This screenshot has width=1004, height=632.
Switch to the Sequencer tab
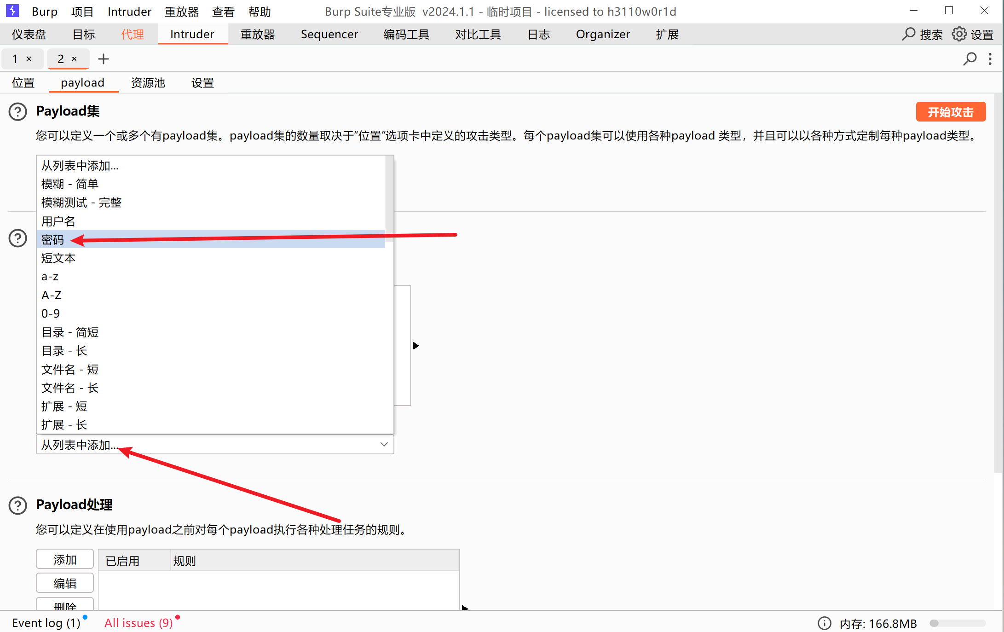329,34
